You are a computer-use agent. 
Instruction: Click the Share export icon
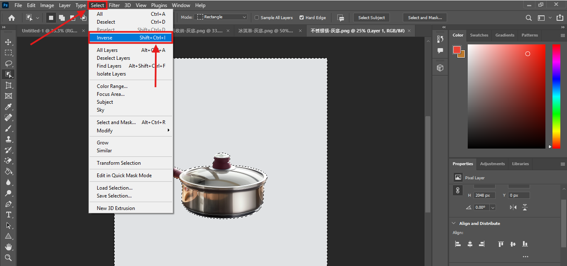tap(560, 18)
